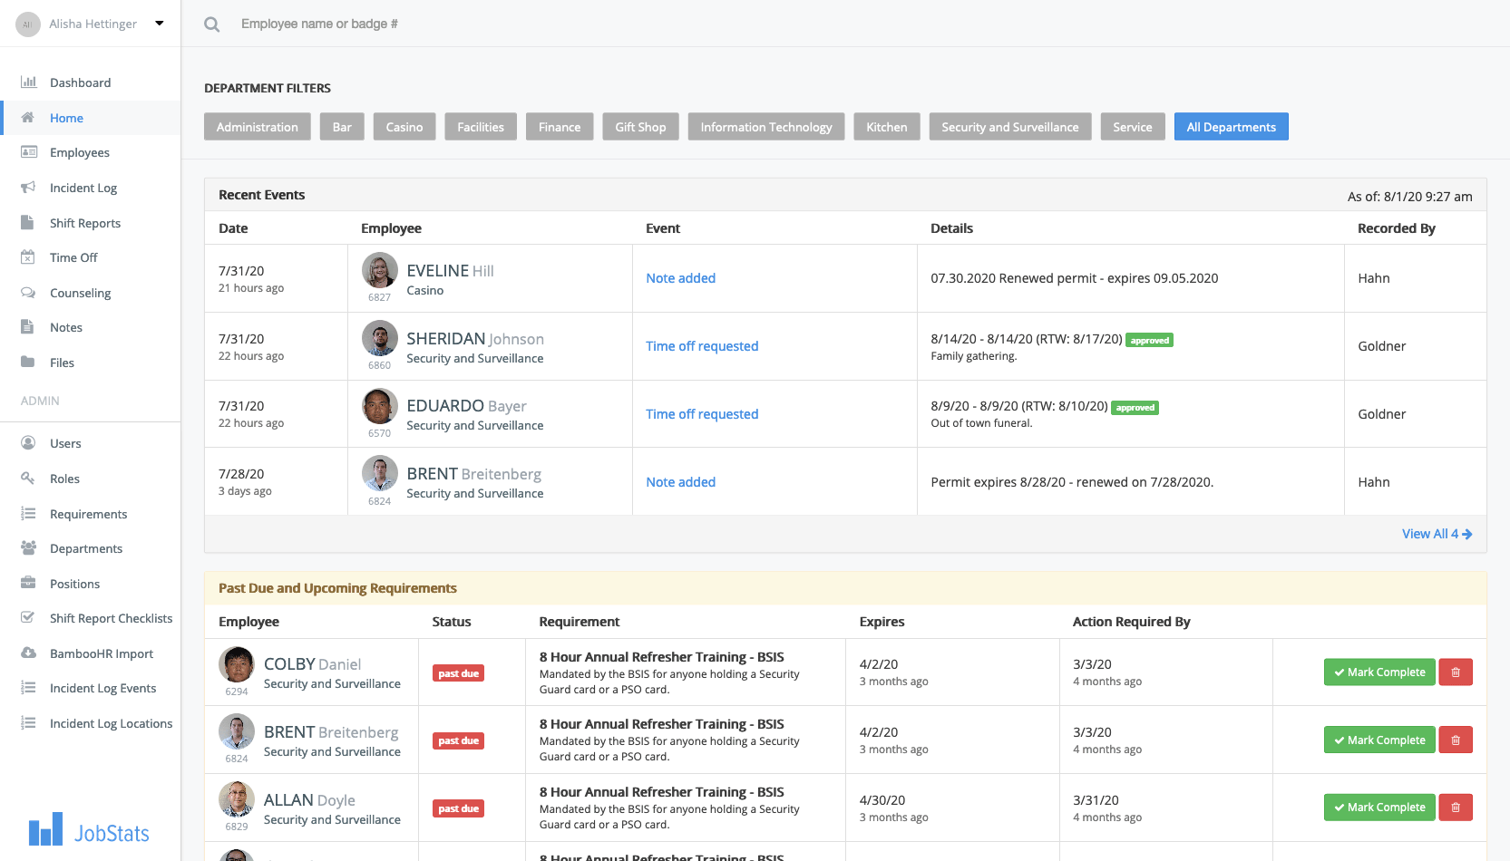This screenshot has width=1510, height=861.
Task: Filter by Kitchen department
Action: tap(887, 127)
